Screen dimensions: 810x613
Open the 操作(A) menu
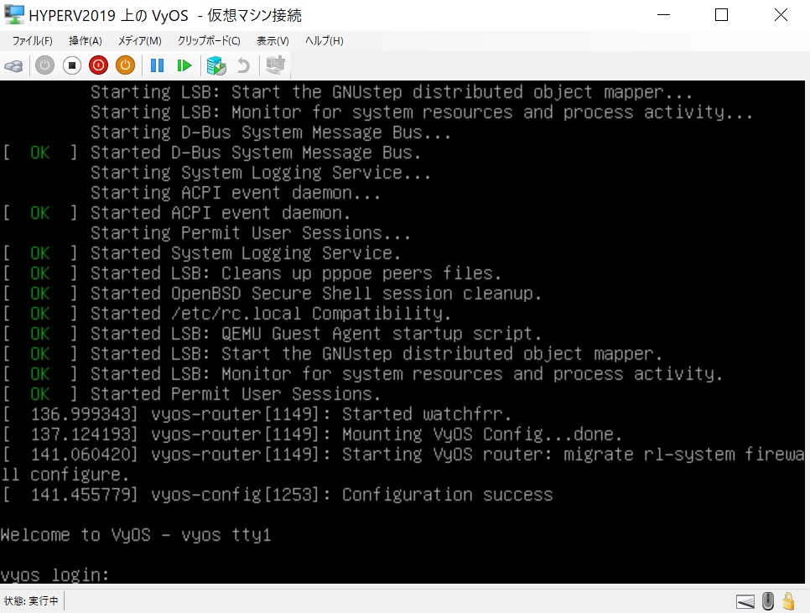86,41
